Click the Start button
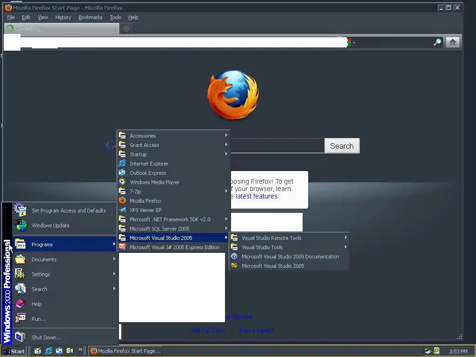The height and width of the screenshot is (357, 476). (x=14, y=351)
